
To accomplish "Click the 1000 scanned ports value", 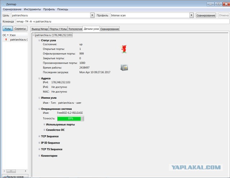I will coord(82,63).
